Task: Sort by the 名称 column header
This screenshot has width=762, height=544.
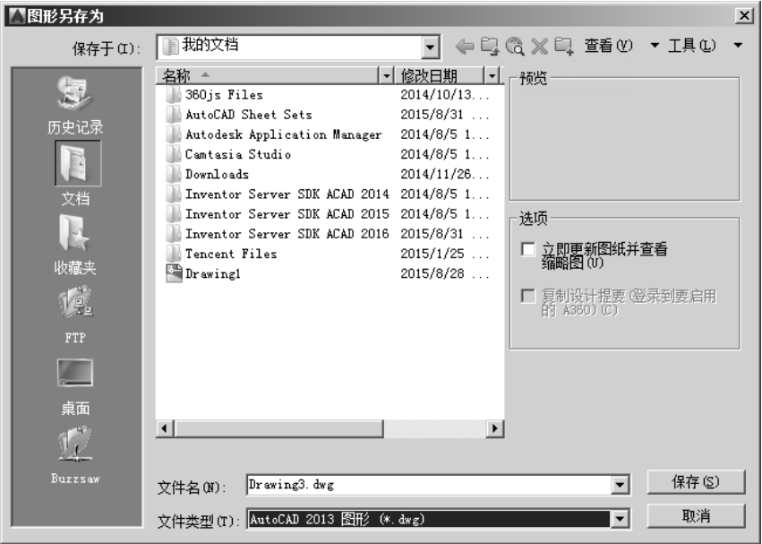Action: 267,76
